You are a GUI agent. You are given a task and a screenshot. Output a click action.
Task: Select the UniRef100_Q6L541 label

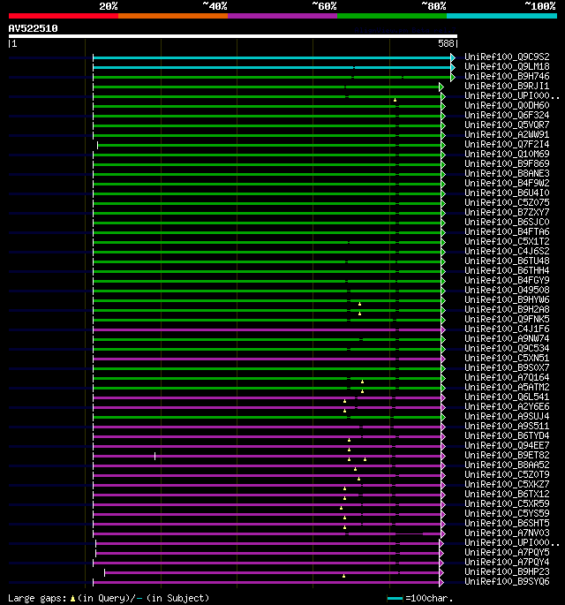[507, 397]
